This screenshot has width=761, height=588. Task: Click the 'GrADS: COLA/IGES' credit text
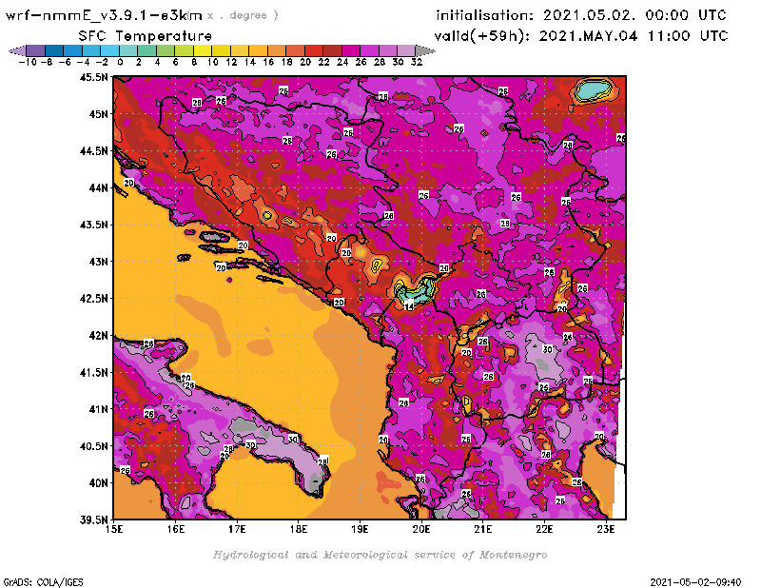tap(43, 582)
